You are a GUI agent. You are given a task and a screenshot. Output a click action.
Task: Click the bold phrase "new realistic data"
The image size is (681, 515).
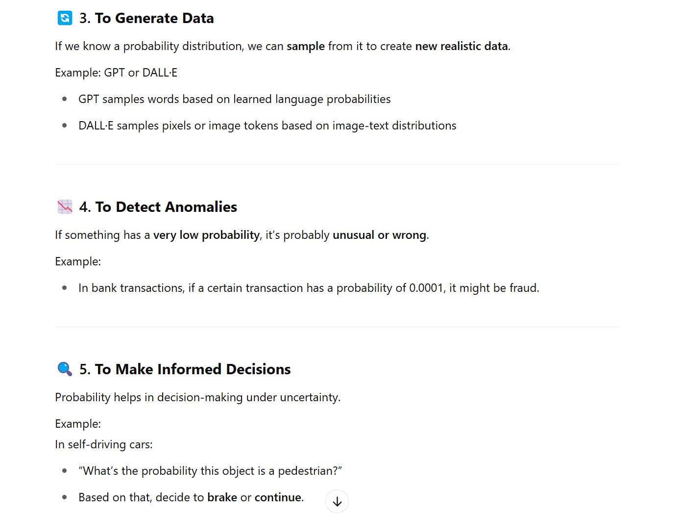coord(461,46)
